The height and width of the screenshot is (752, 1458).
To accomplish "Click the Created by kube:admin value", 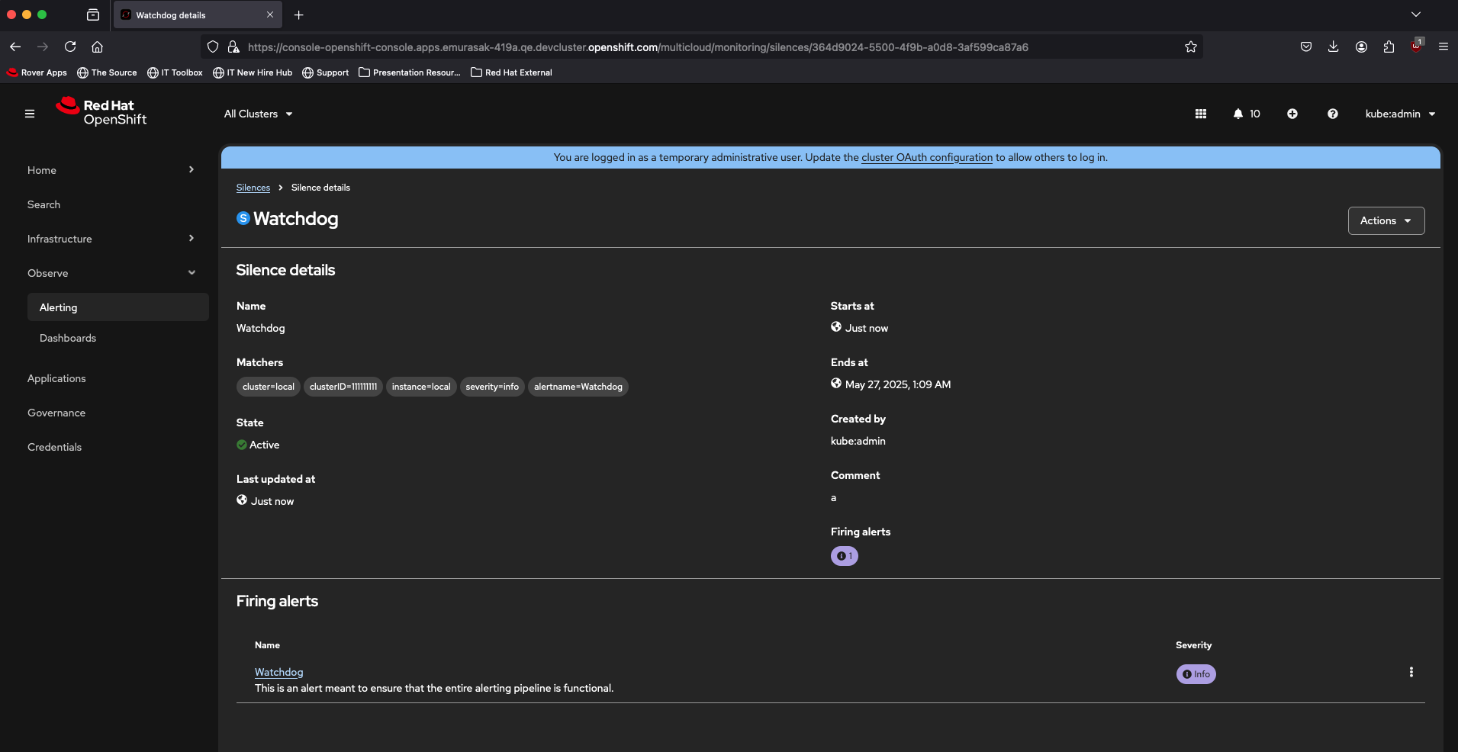I will pos(858,441).
